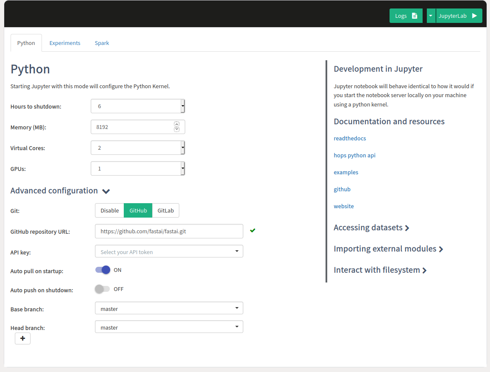Click the JupyterLab play button
Viewport: 490px width, 372px height.
459,16
